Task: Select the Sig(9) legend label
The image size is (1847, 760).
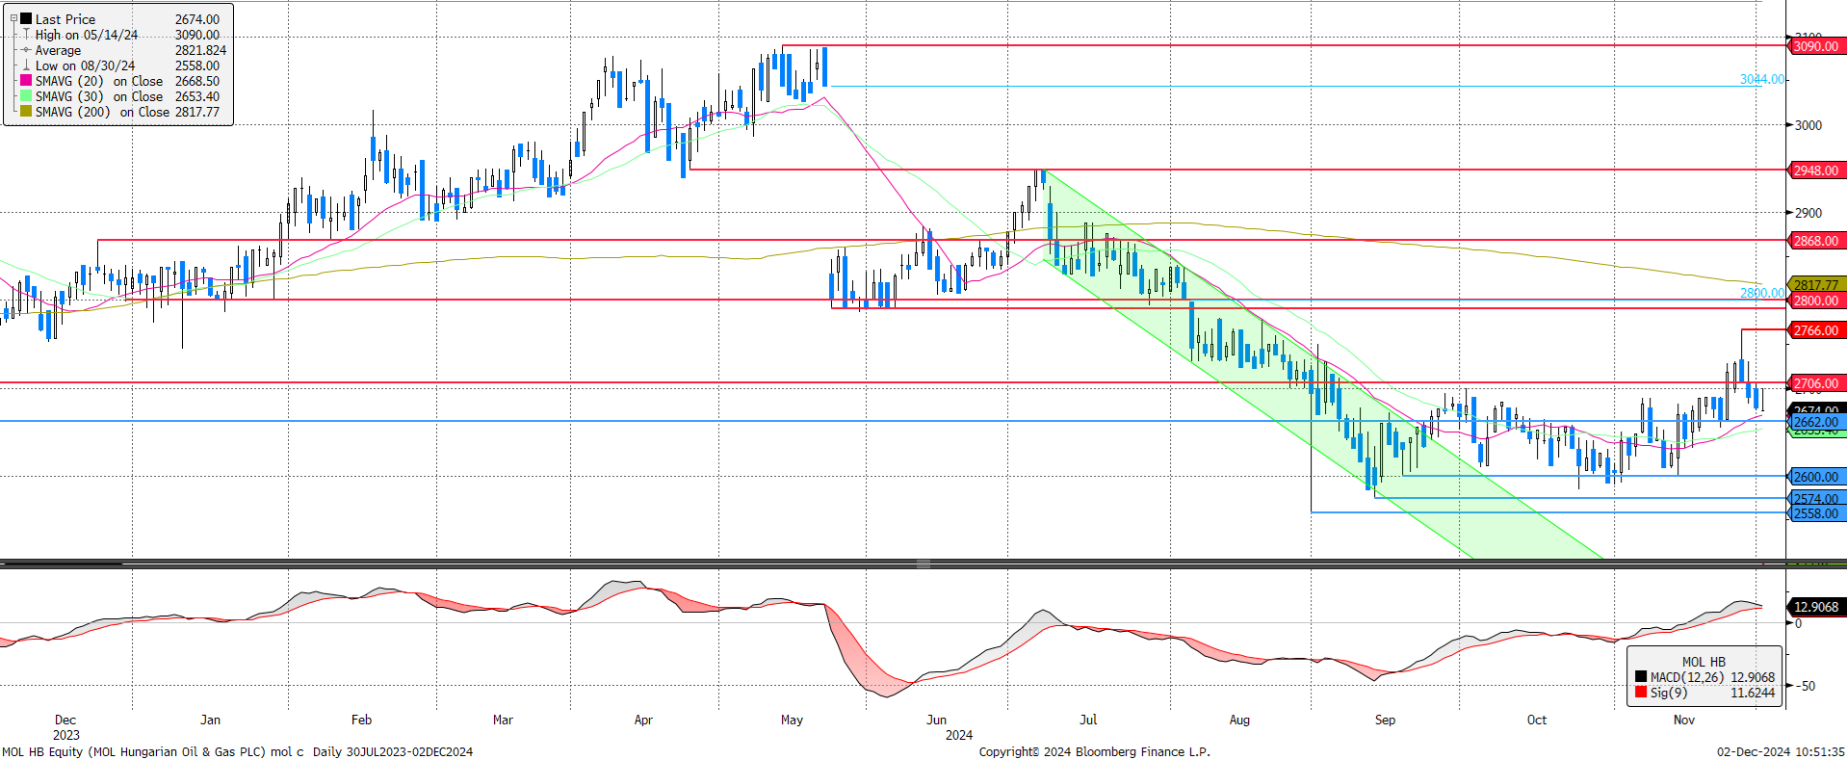Action: pyautogui.click(x=1669, y=693)
